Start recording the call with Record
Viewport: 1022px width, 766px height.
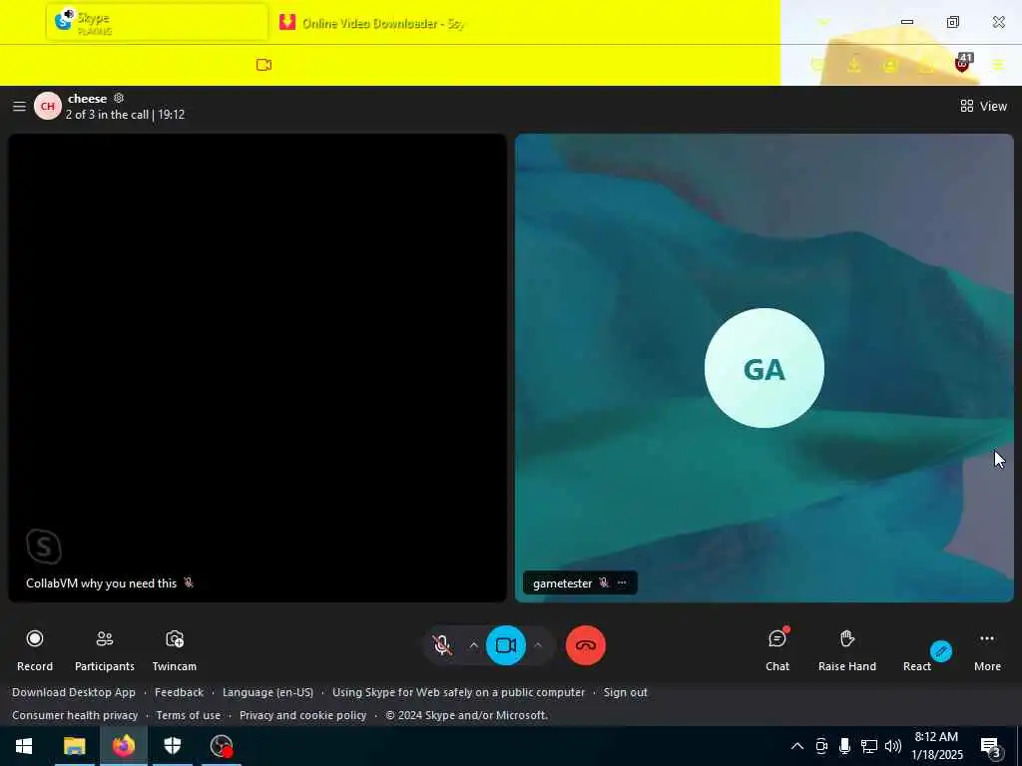tap(35, 649)
